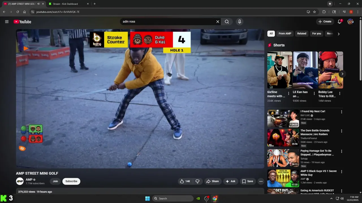Open Create menu in YouTube header

(325, 22)
